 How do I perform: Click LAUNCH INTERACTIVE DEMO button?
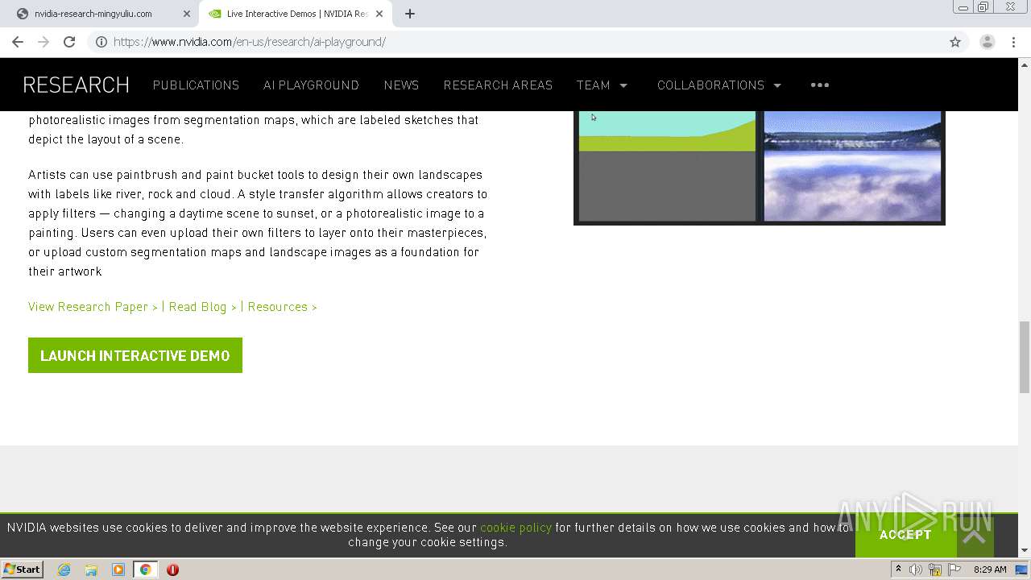[135, 355]
